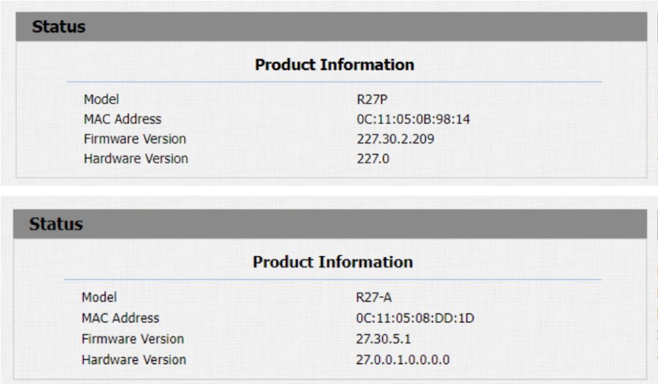Screen dimensions: 658x384
Task: Click the R27P model value
Action: coord(371,100)
